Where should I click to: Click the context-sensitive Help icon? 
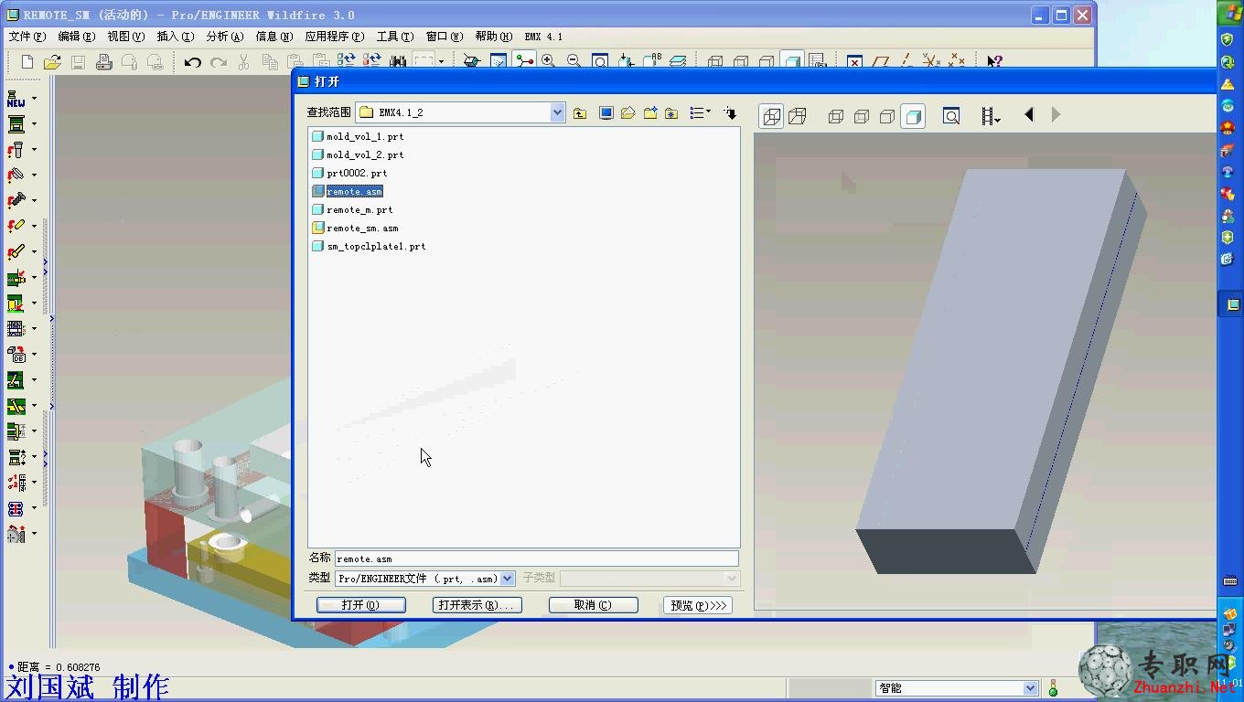click(x=993, y=61)
